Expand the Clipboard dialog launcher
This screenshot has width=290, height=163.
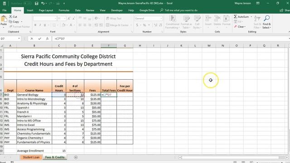[x=30, y=32]
